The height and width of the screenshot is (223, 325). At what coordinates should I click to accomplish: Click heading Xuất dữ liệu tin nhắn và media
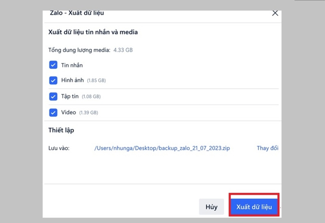point(93,32)
